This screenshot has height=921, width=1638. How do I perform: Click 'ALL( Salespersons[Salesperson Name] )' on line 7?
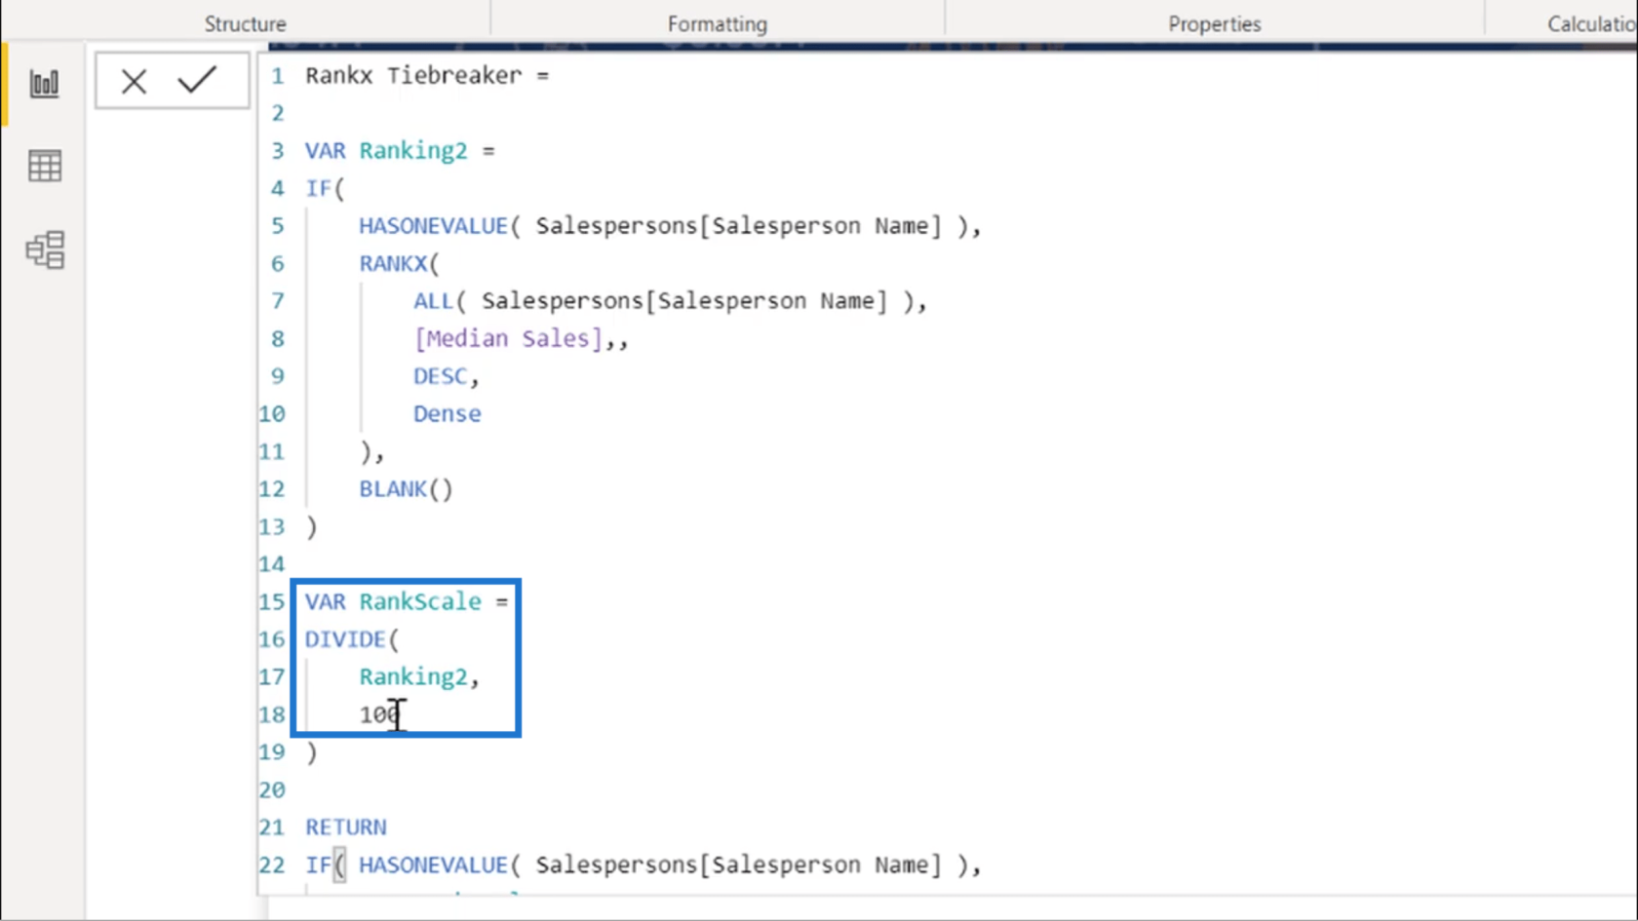tap(663, 301)
